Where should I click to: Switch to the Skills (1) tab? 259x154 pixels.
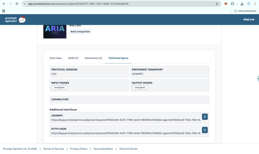click(x=73, y=58)
